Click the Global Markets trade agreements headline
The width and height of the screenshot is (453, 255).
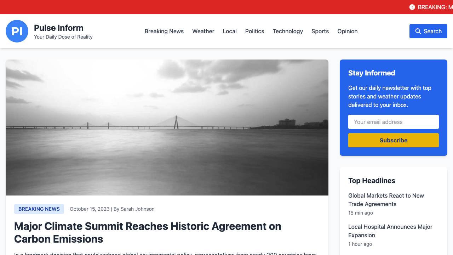point(386,200)
